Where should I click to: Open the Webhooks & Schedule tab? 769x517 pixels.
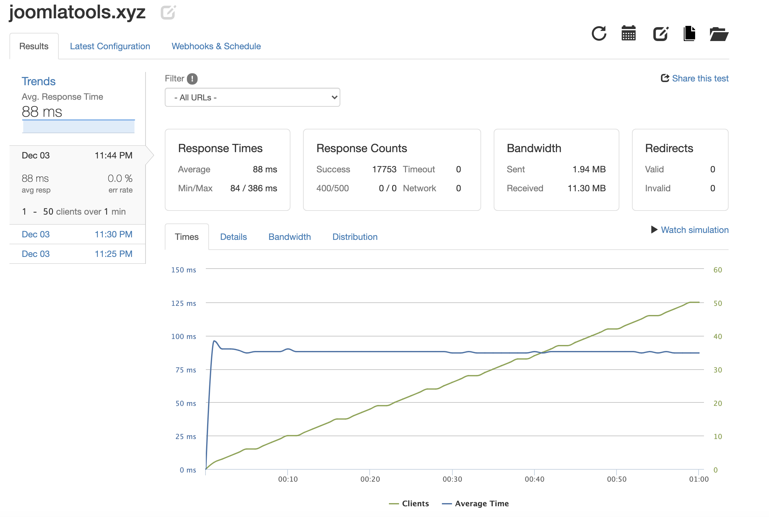[x=216, y=46]
